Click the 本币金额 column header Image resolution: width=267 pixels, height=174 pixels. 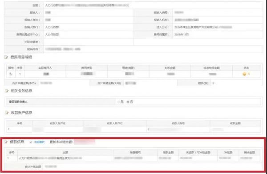click(x=170, y=68)
